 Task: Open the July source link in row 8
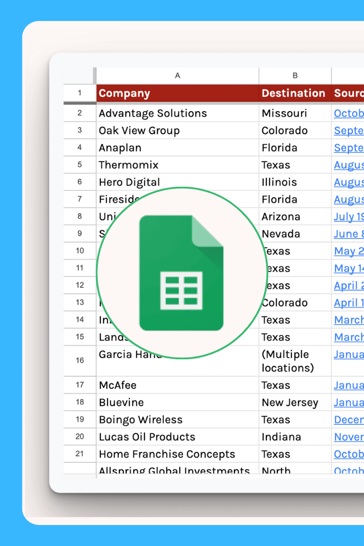[x=349, y=217]
